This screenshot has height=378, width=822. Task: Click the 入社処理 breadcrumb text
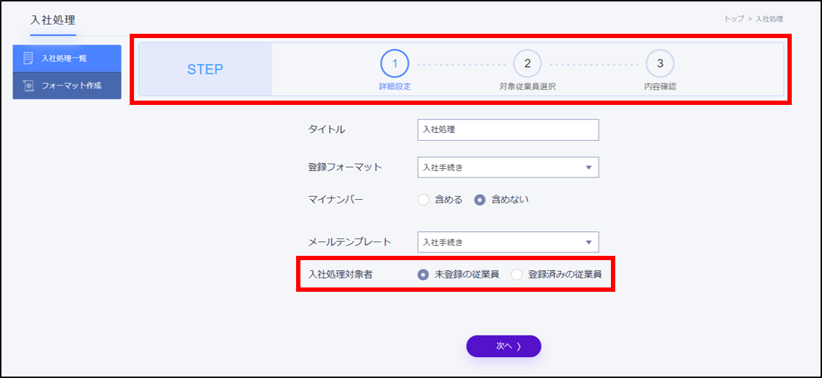769,19
